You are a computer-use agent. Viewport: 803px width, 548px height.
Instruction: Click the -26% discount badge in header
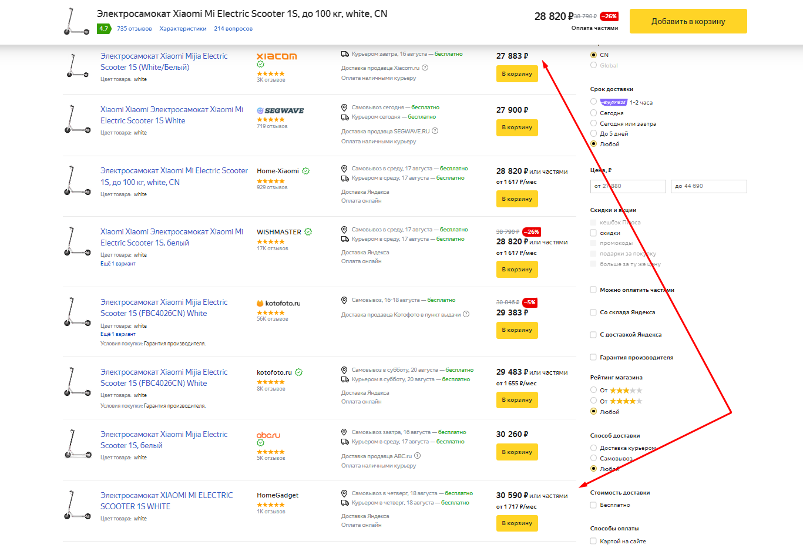[609, 16]
